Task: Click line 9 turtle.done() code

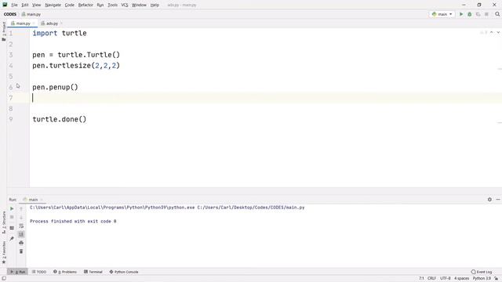Action: (x=60, y=119)
